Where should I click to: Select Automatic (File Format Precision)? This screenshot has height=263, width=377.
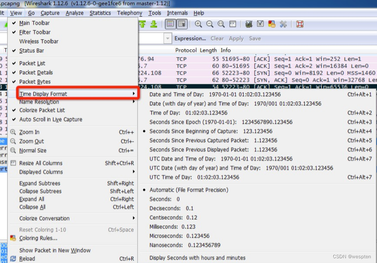click(x=258, y=190)
